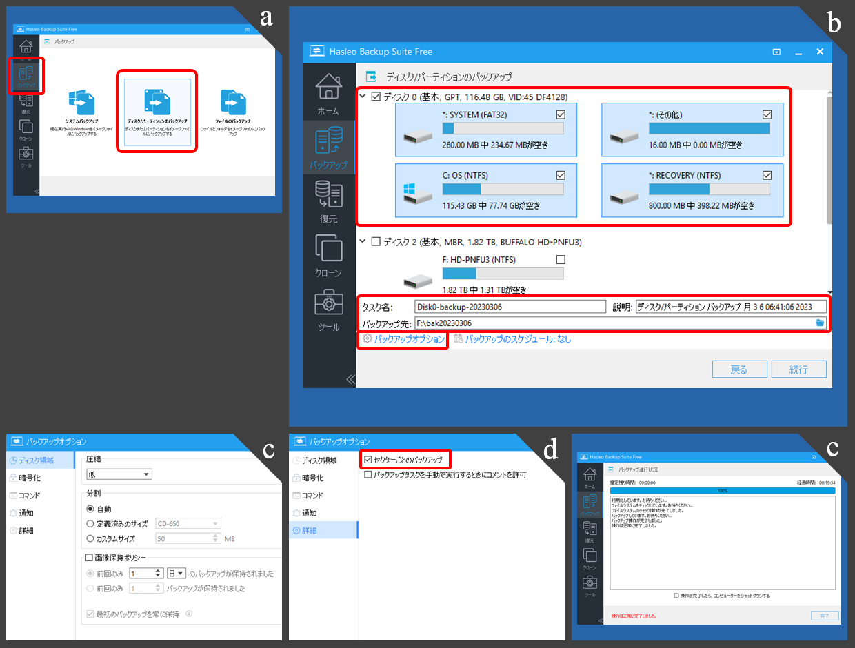
Task: Select the Clone (クローン) sidebar icon
Action: coord(328,248)
